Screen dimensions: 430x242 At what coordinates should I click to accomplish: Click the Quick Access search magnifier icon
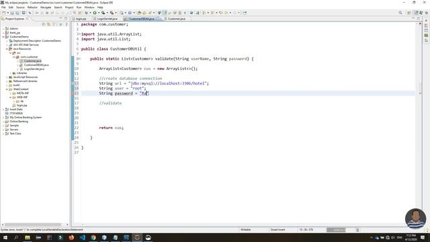[400, 13]
